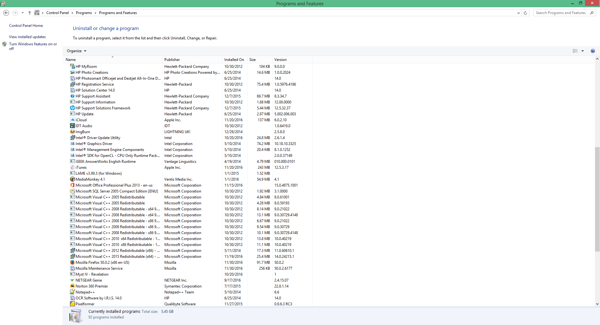The width and height of the screenshot is (600, 325).
Task: Click the Norton 360 Premier icon
Action: [x=72, y=286]
